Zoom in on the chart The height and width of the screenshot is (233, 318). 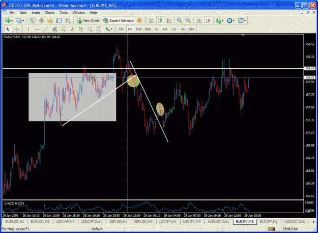(x=179, y=20)
